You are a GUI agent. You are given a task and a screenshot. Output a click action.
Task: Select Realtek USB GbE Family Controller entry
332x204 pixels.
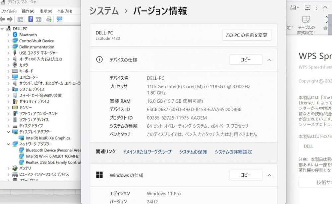tap(53, 162)
